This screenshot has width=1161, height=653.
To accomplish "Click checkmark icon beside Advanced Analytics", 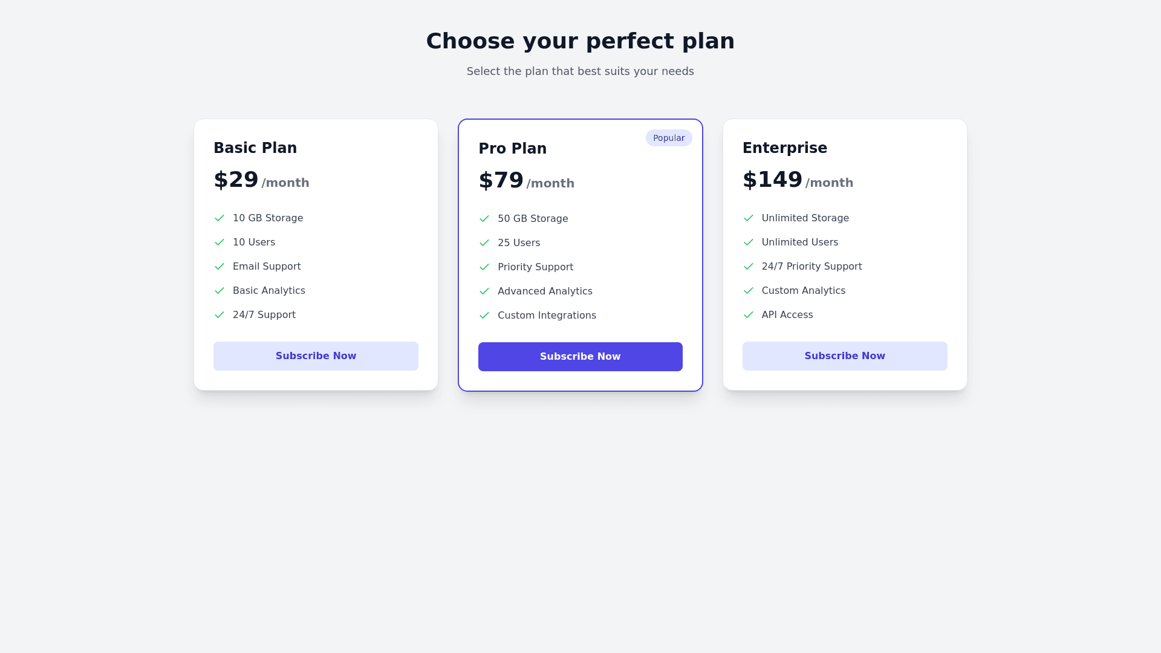I will 484,291.
